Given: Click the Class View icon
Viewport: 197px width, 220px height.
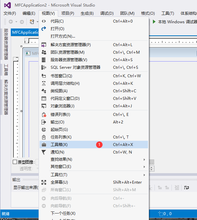Looking at the screenshot, I should [x=44, y=91].
